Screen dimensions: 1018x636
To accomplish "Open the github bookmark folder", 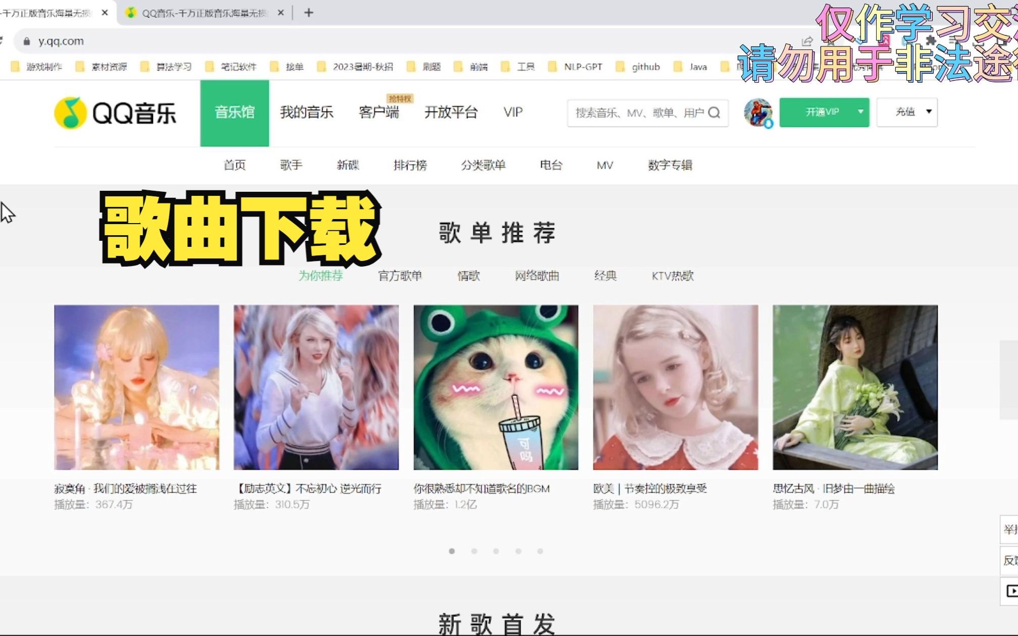I will click(x=638, y=67).
